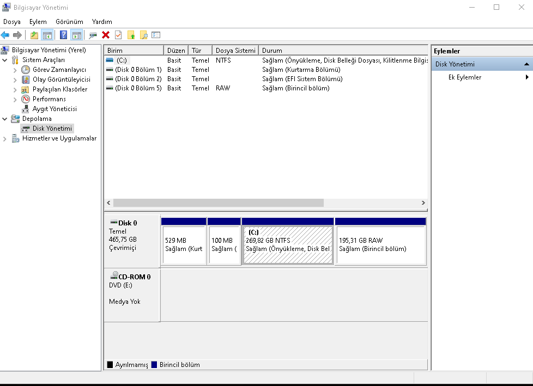Click the connect drive toolbar icon

93,35
